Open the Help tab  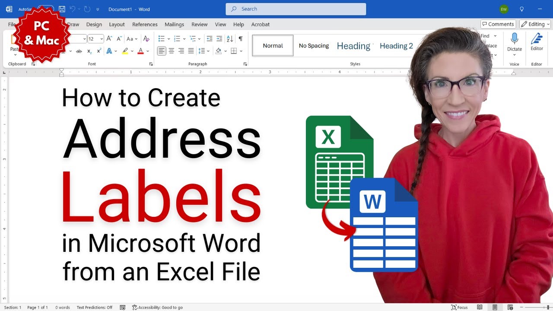(238, 25)
